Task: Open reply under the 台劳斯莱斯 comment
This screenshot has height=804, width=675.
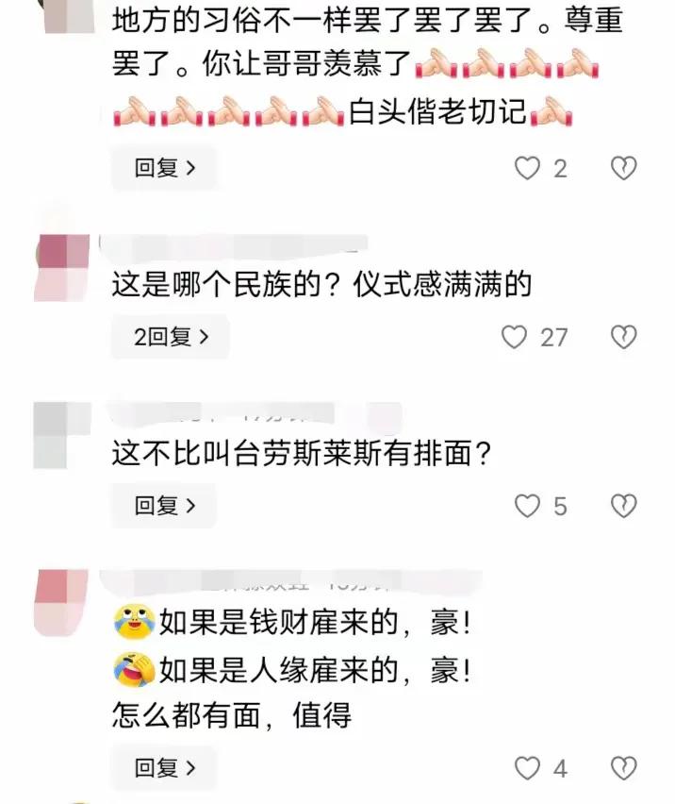Action: 164,506
